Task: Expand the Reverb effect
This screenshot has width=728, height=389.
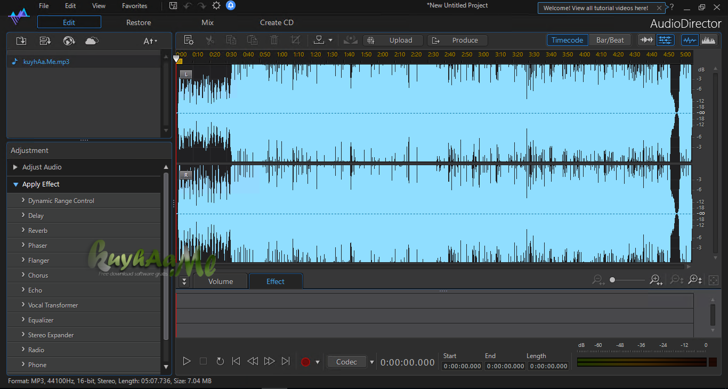Action: click(x=84, y=231)
